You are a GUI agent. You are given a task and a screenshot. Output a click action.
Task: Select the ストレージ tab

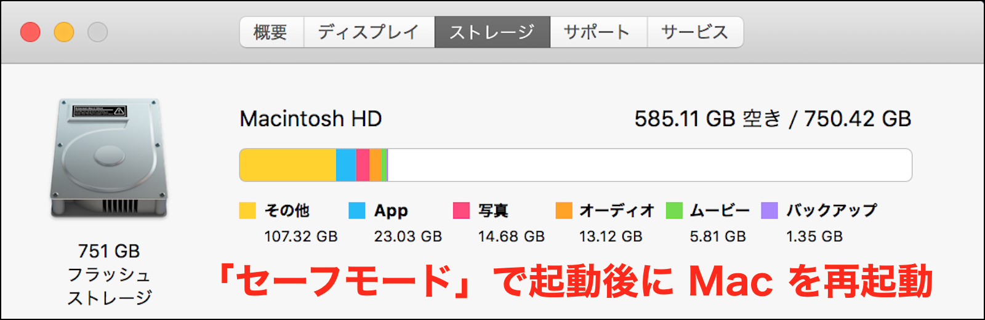click(492, 32)
